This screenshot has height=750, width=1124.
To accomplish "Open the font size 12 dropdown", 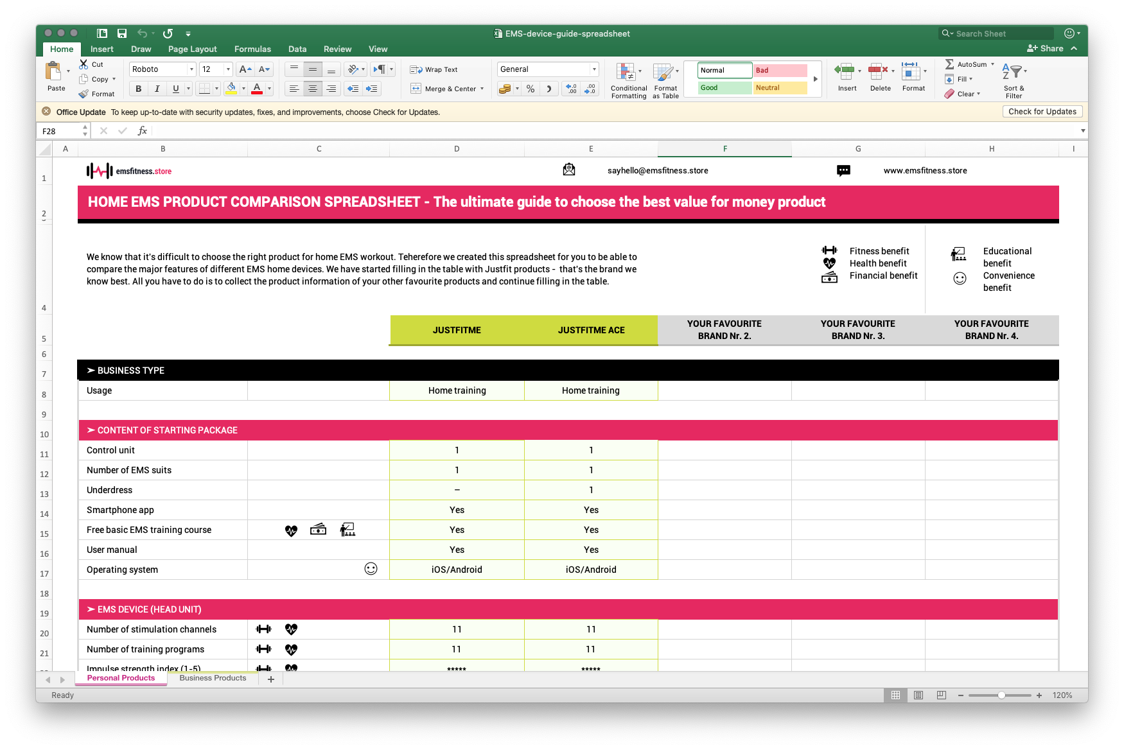I will click(228, 69).
